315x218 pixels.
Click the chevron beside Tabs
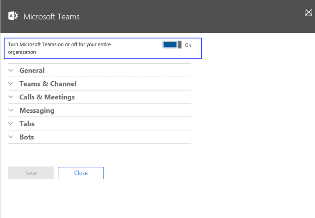(11, 123)
